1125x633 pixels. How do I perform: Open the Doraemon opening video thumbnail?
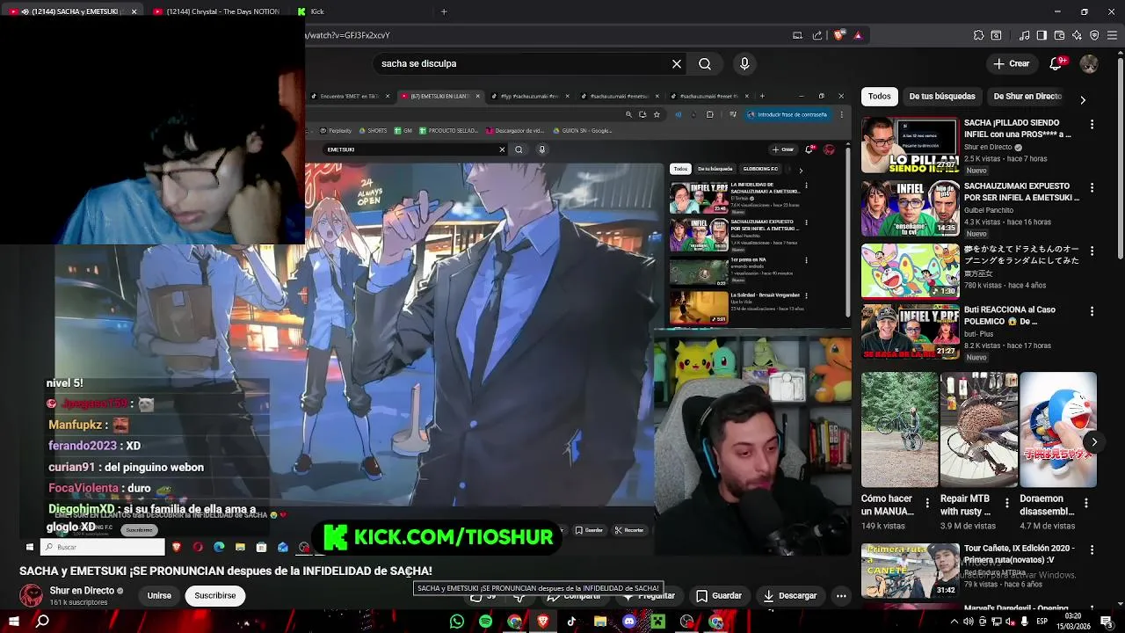pyautogui.click(x=910, y=272)
